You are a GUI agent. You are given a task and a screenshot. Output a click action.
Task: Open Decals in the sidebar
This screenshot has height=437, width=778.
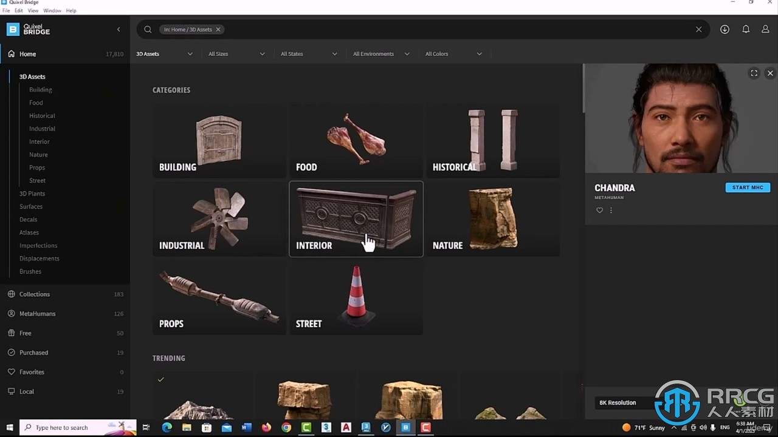pyautogui.click(x=29, y=220)
